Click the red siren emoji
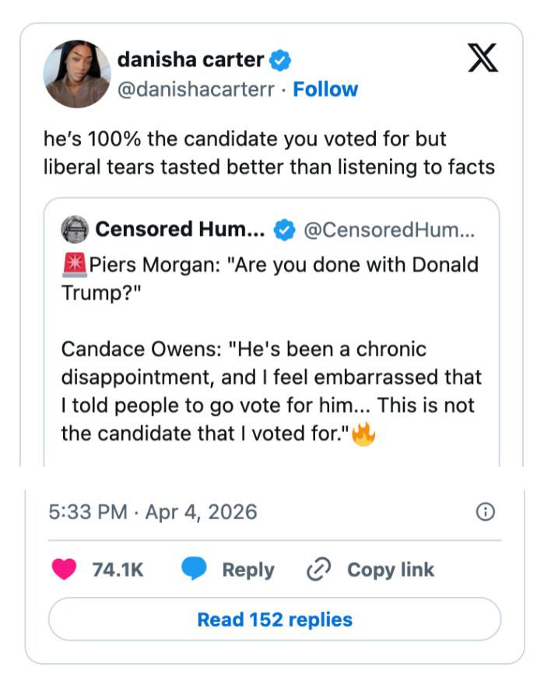This screenshot has width=537, height=688. point(74,265)
